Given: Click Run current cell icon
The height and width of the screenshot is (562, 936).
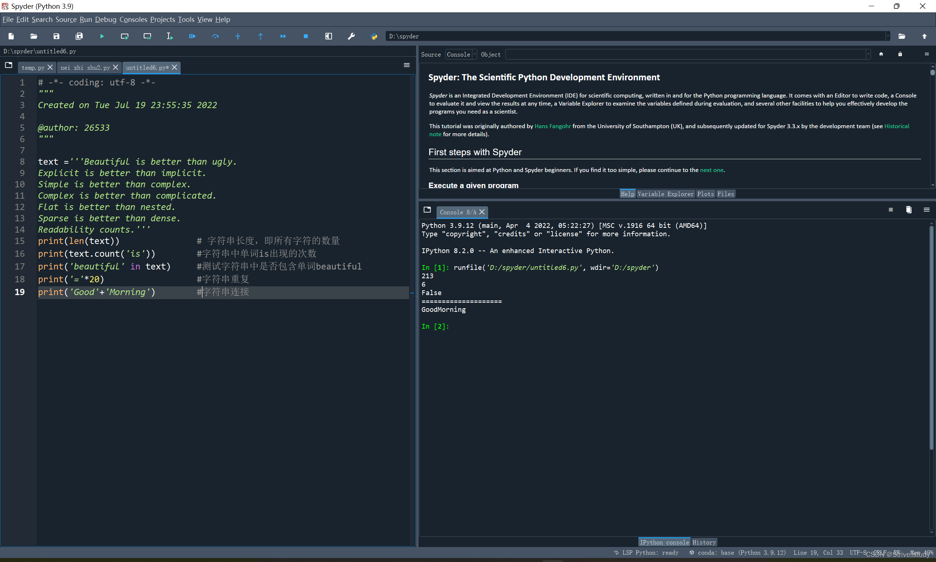Looking at the screenshot, I should tap(124, 37).
